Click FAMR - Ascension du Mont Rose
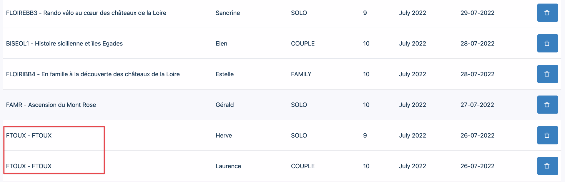The image size is (565, 182). [x=51, y=105]
